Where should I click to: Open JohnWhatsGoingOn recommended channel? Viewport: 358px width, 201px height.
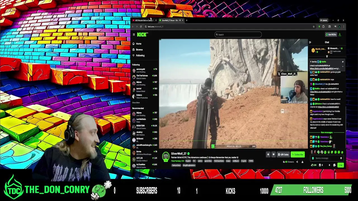pos(145,146)
